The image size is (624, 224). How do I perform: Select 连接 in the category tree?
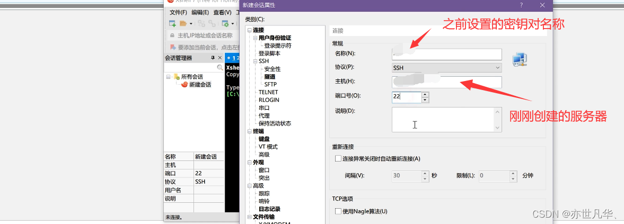pos(258,30)
